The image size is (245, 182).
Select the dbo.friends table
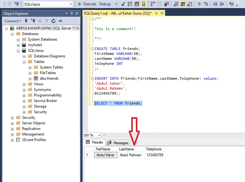pos(49,78)
